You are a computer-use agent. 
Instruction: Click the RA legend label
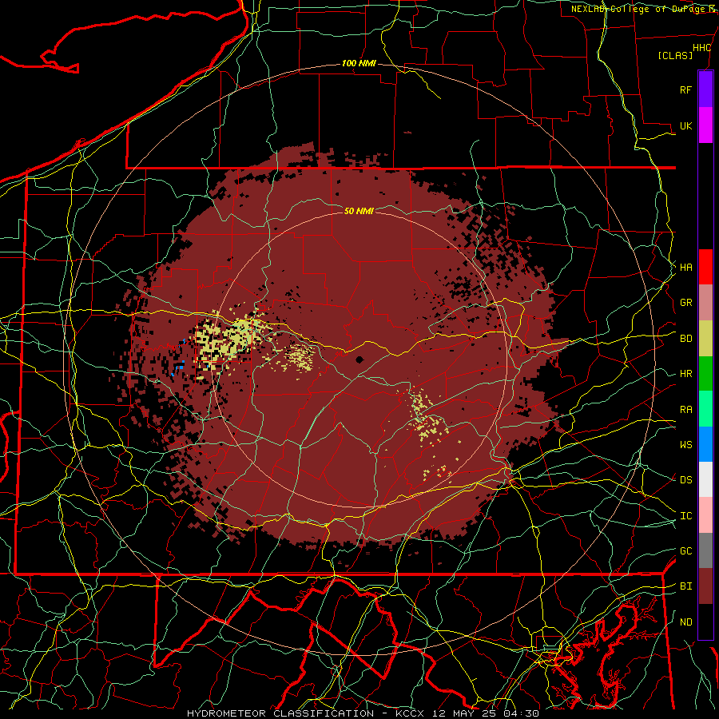685,409
